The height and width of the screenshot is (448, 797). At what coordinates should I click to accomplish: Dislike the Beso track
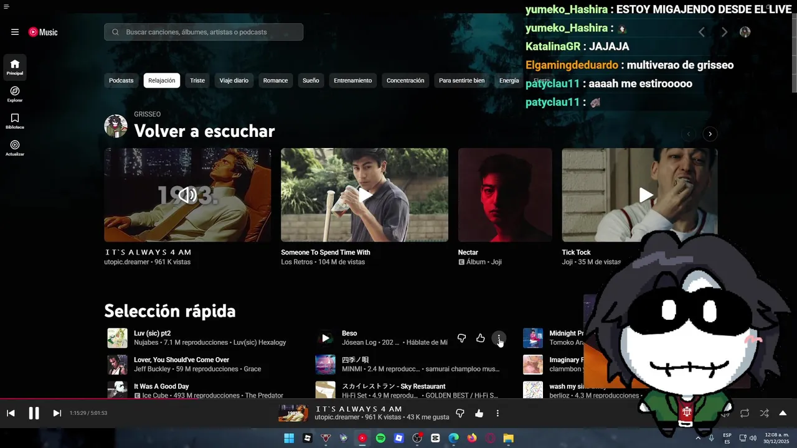(x=461, y=338)
